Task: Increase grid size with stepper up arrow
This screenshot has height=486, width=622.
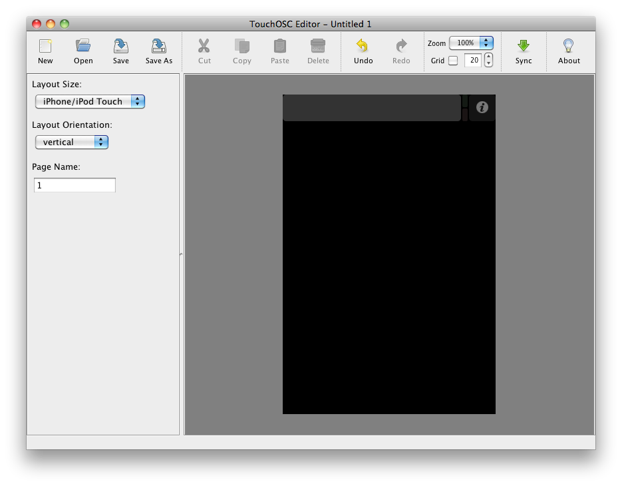Action: point(489,57)
